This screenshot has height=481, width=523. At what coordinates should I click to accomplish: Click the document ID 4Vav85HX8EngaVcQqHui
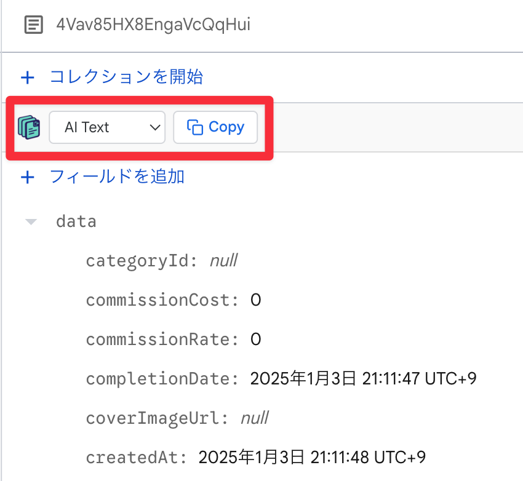pyautogui.click(x=153, y=25)
